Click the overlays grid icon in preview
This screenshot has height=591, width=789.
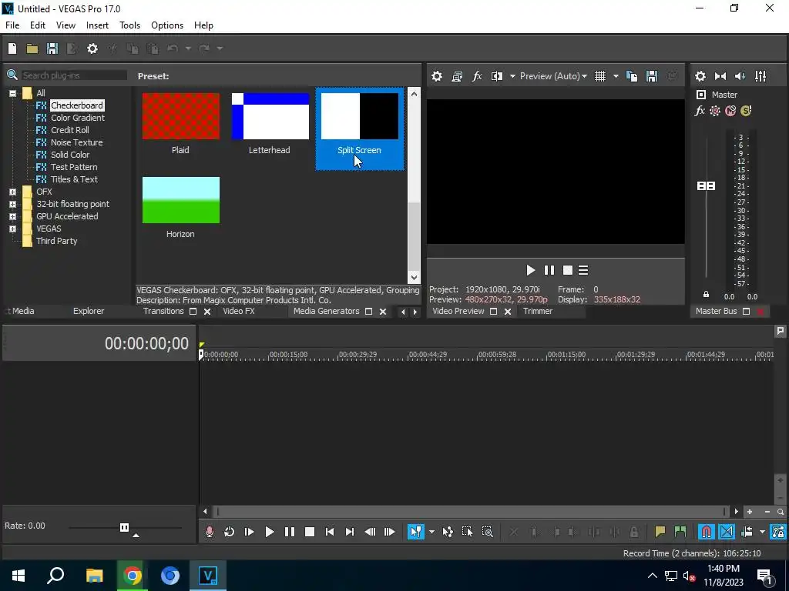click(x=600, y=76)
